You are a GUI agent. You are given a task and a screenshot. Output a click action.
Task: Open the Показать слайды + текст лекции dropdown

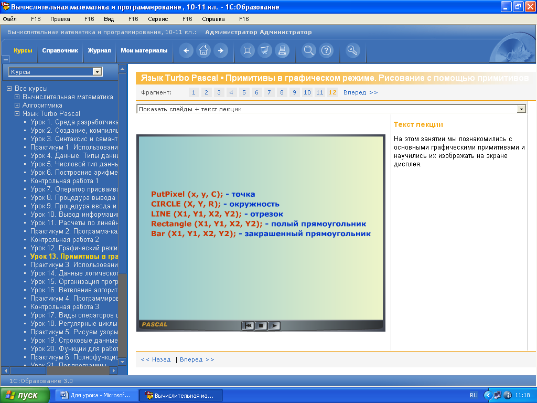point(521,109)
